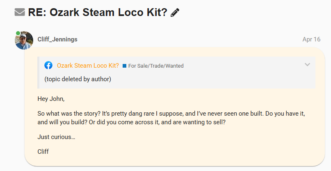Go to the For Sale/Trade/Wanted category

coord(156,66)
